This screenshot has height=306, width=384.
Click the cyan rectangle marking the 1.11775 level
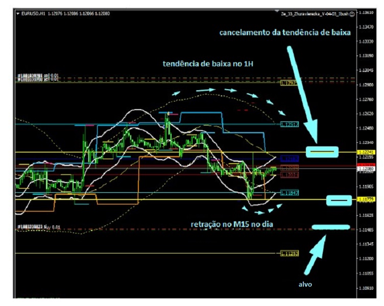339,200
